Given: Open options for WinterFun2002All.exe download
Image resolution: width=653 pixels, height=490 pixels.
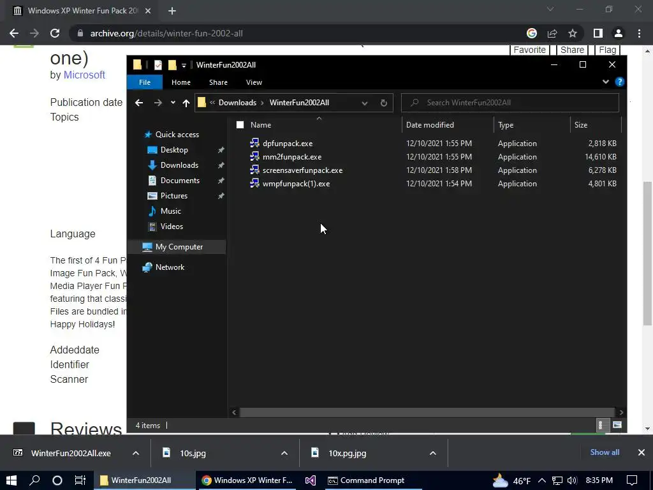Looking at the screenshot, I should click(x=136, y=453).
